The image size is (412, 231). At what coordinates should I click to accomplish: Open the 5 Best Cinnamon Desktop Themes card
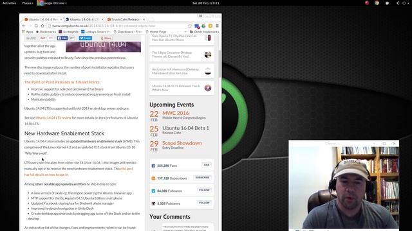point(182,55)
